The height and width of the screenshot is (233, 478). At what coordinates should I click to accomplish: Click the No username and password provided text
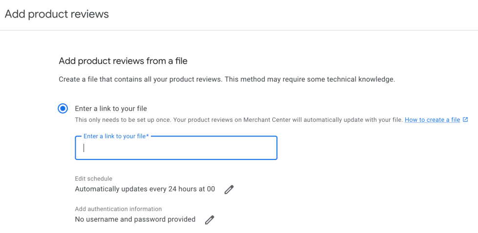(135, 219)
